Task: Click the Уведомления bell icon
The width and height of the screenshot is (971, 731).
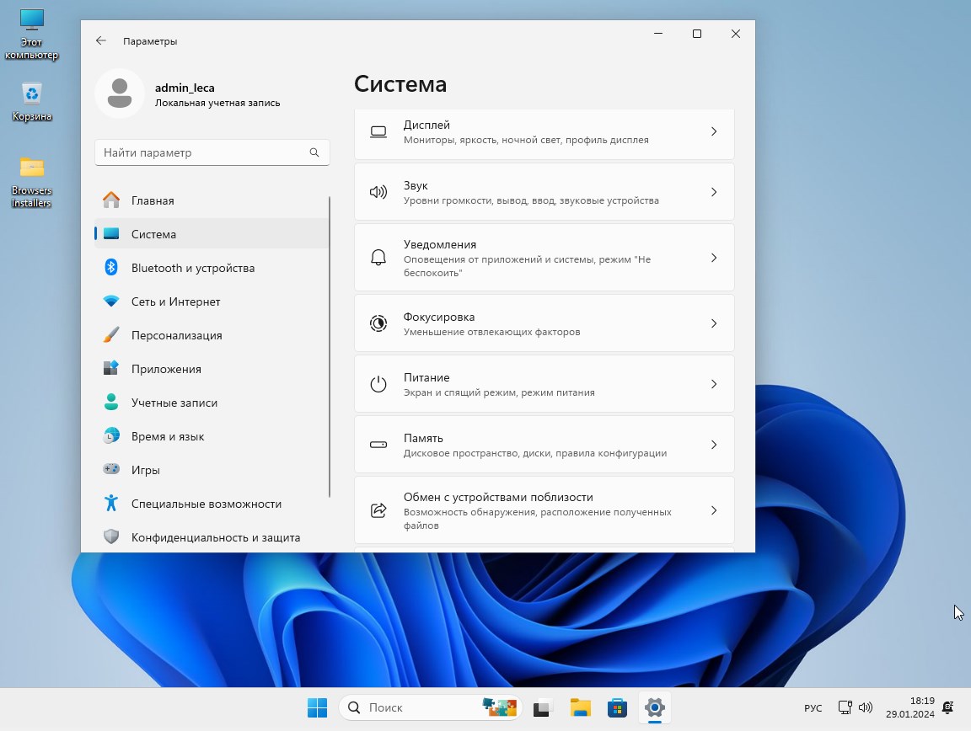Action: 378,257
